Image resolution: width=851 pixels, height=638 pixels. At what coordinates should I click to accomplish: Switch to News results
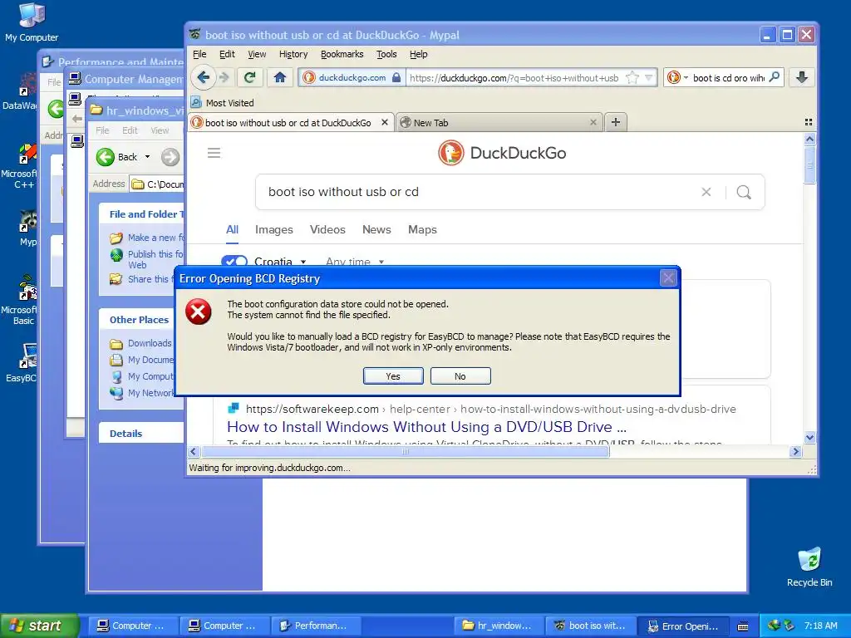[x=376, y=229]
